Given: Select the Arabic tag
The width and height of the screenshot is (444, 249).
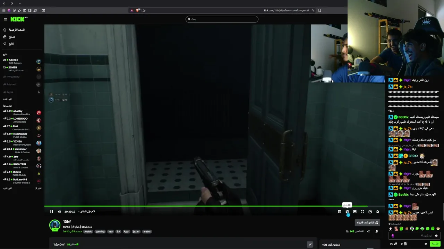Looking at the screenshot, I should click(88, 232).
